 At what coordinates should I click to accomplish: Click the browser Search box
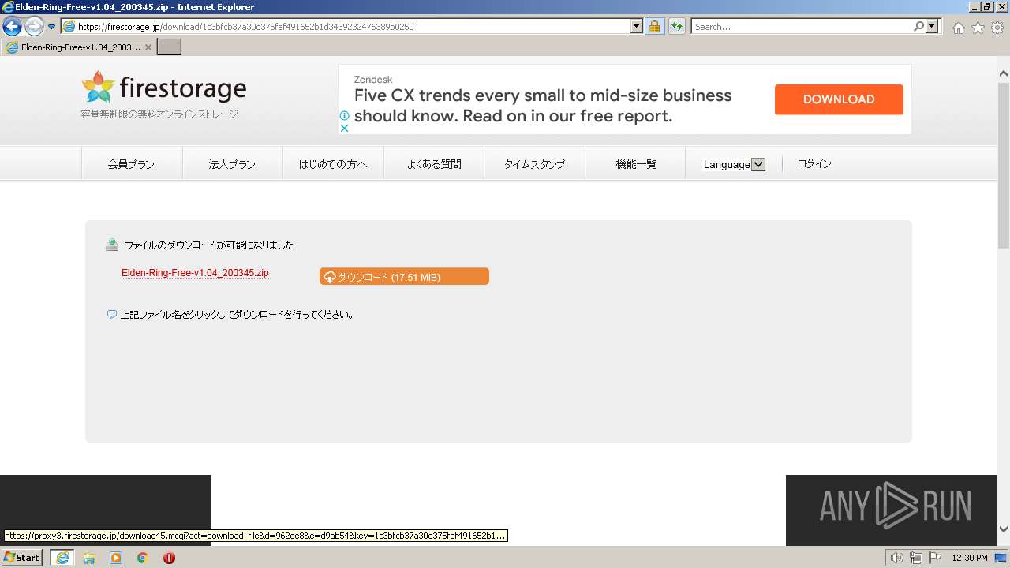[801, 27]
